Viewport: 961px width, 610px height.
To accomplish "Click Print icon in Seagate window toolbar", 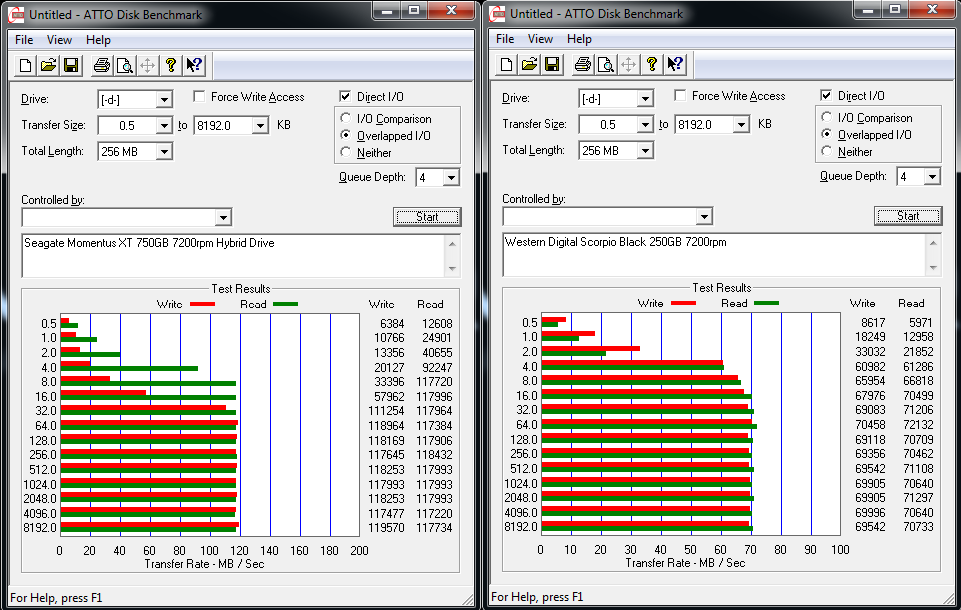I will (x=102, y=65).
